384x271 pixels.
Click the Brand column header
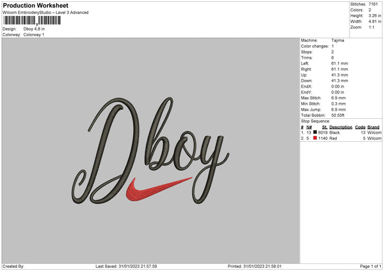point(373,127)
